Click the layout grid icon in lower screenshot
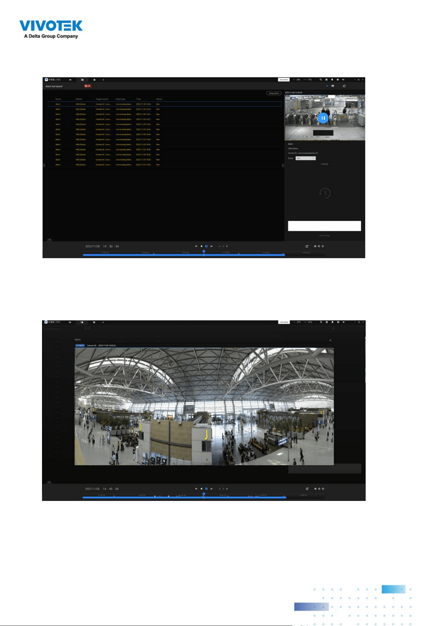This screenshot has width=442, height=626. point(327,322)
